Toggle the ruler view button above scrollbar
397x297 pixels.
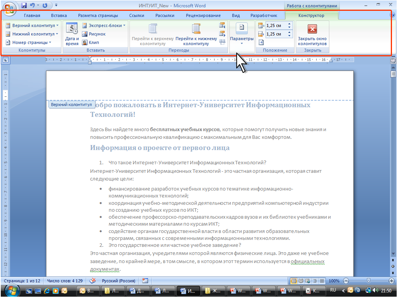tap(393, 60)
